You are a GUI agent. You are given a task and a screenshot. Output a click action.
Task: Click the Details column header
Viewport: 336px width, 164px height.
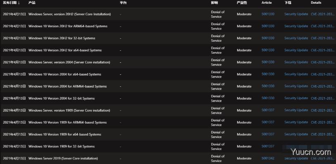tap(316, 3)
